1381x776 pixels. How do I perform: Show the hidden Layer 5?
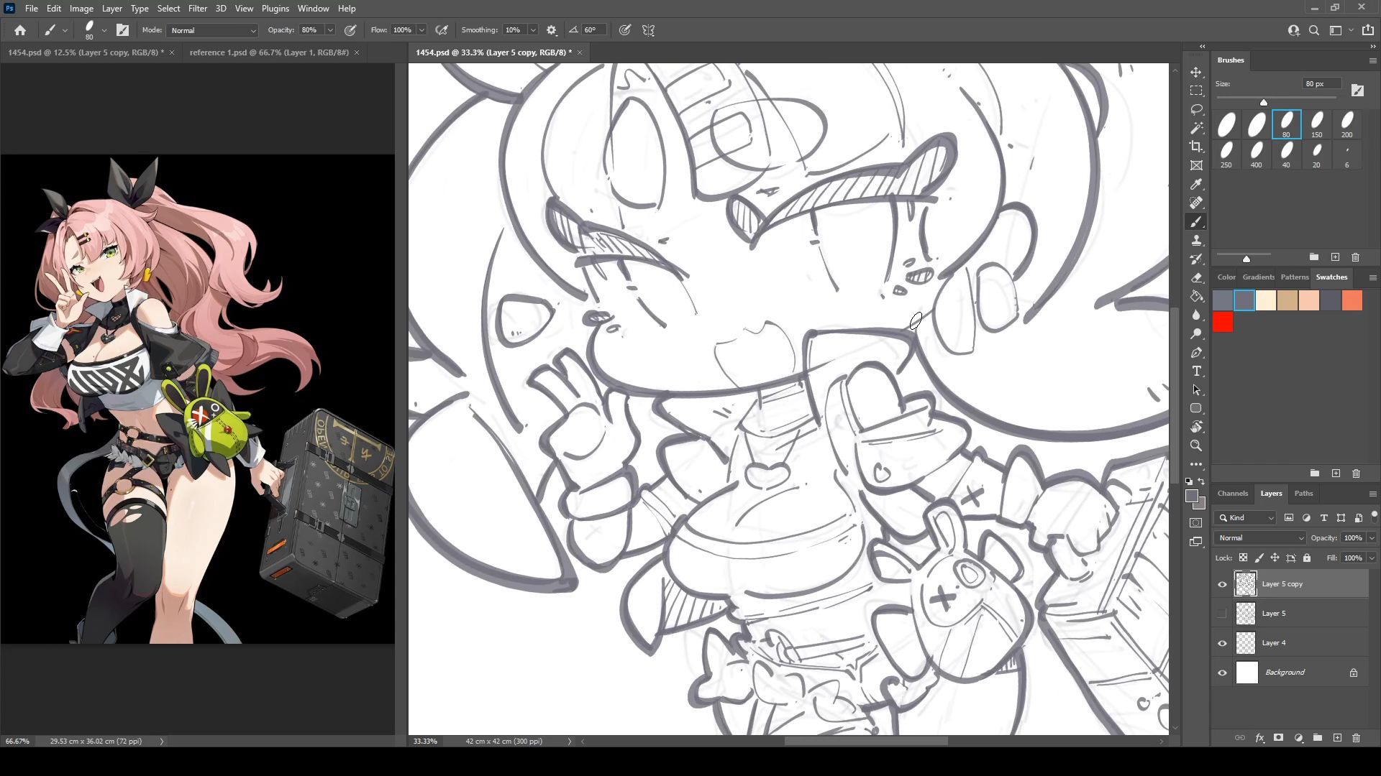click(x=1222, y=614)
